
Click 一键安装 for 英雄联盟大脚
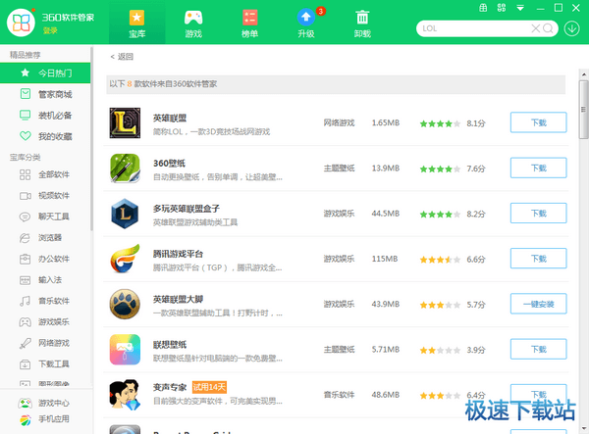tap(538, 304)
